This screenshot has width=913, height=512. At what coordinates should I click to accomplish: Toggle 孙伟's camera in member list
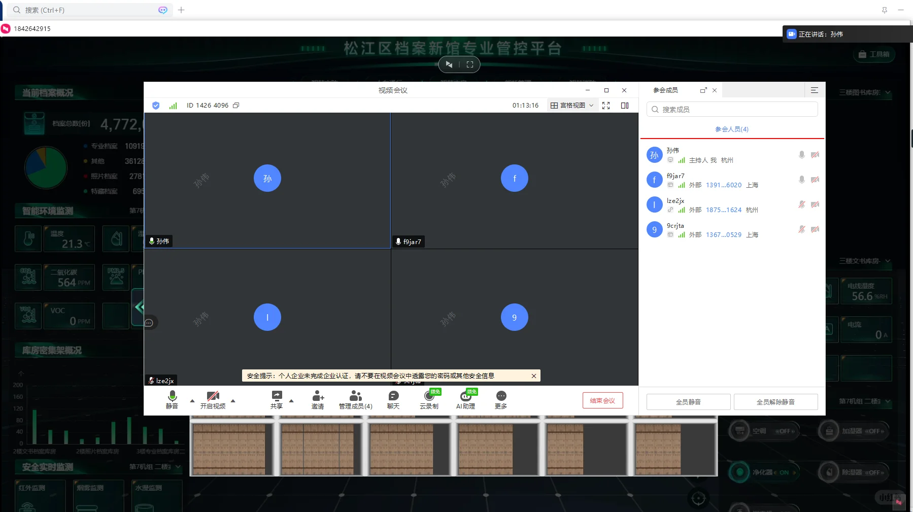(x=815, y=155)
